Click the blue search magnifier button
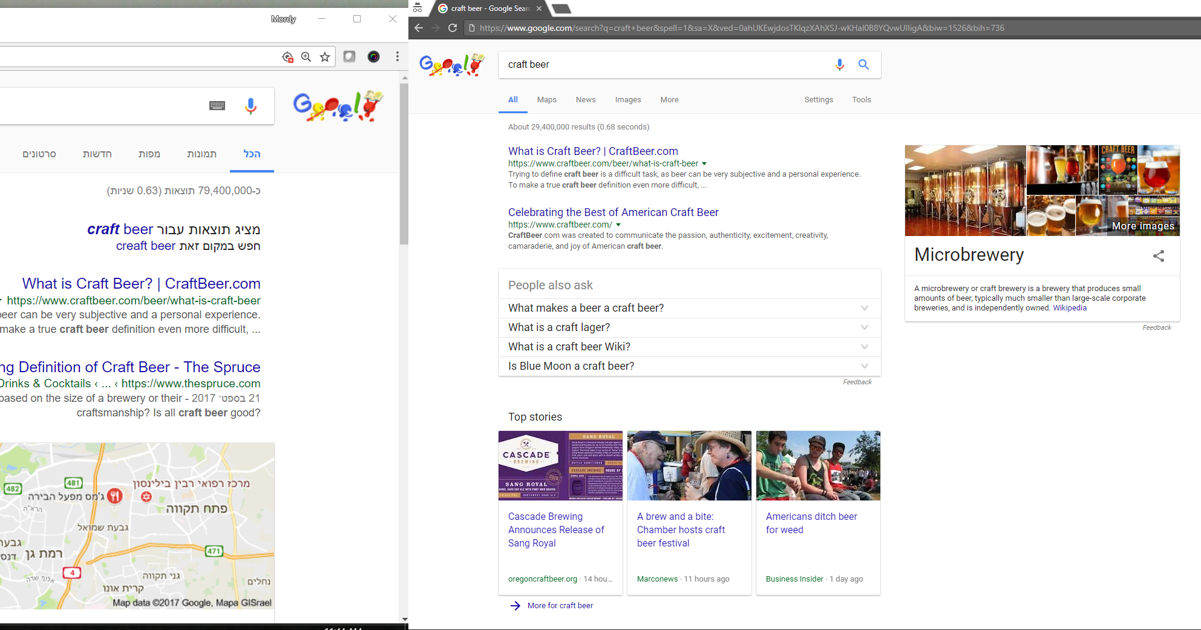 pos(863,65)
